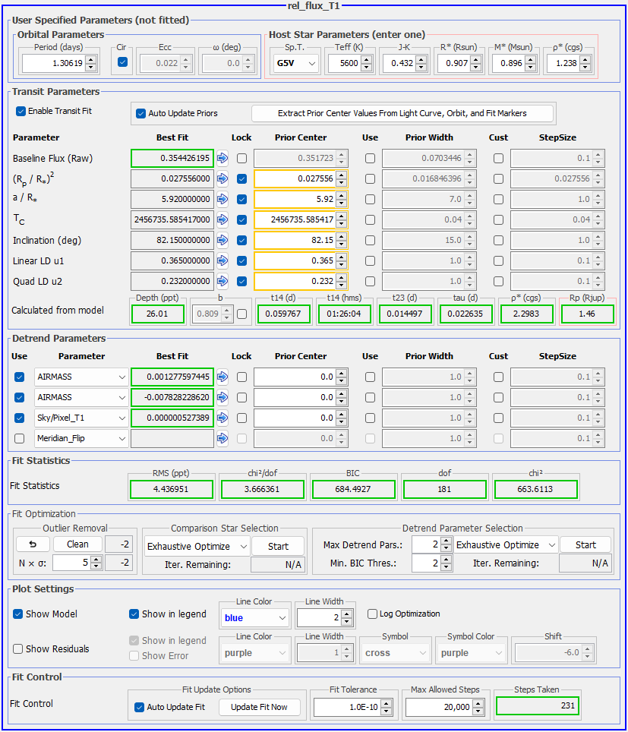Click the Clean outlier removal button

tap(77, 544)
